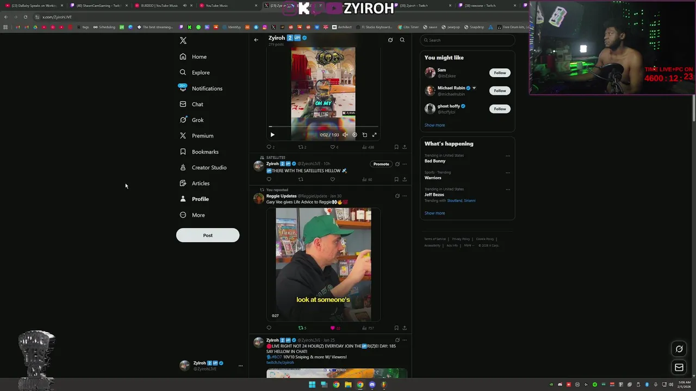This screenshot has width=696, height=391.
Task: Open Profile in the sidebar
Action: point(194,199)
